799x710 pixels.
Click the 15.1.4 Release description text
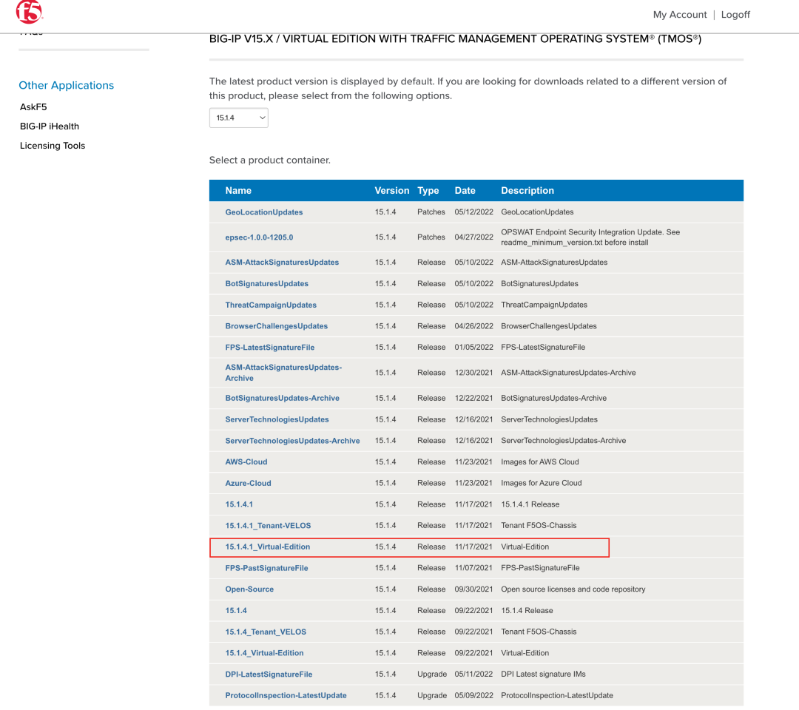[527, 611]
